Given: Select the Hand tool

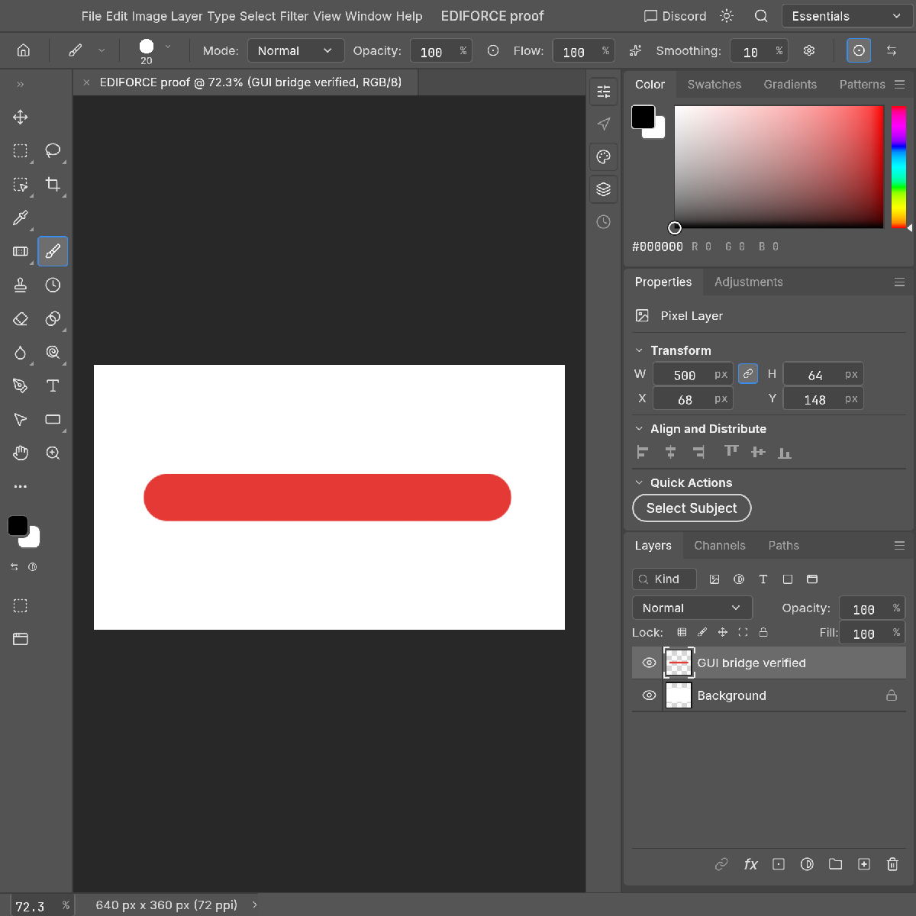Looking at the screenshot, I should coord(21,453).
